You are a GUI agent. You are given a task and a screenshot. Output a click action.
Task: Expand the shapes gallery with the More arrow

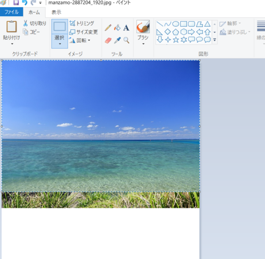pyautogui.click(x=215, y=40)
